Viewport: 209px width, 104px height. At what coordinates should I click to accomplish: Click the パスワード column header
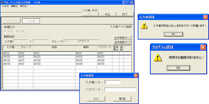[x=104, y=48]
